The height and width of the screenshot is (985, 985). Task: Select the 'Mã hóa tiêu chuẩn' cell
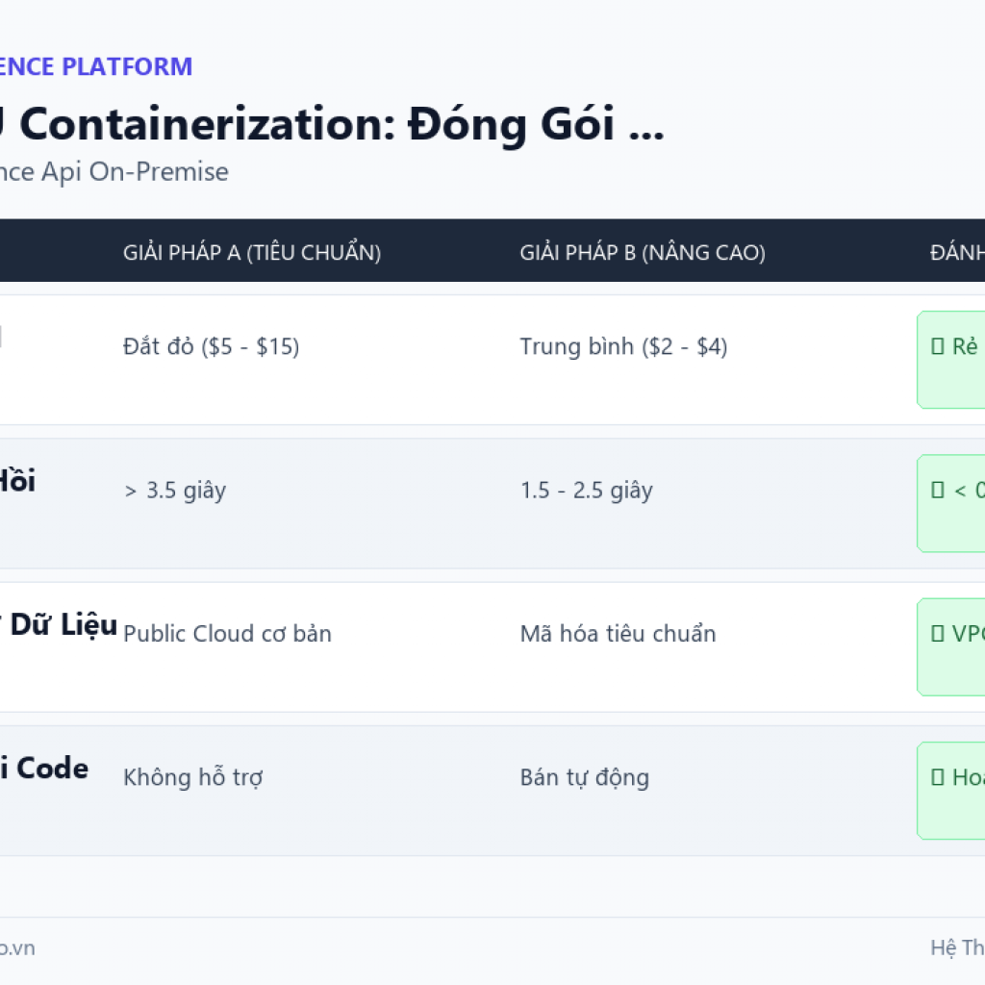[x=619, y=633]
